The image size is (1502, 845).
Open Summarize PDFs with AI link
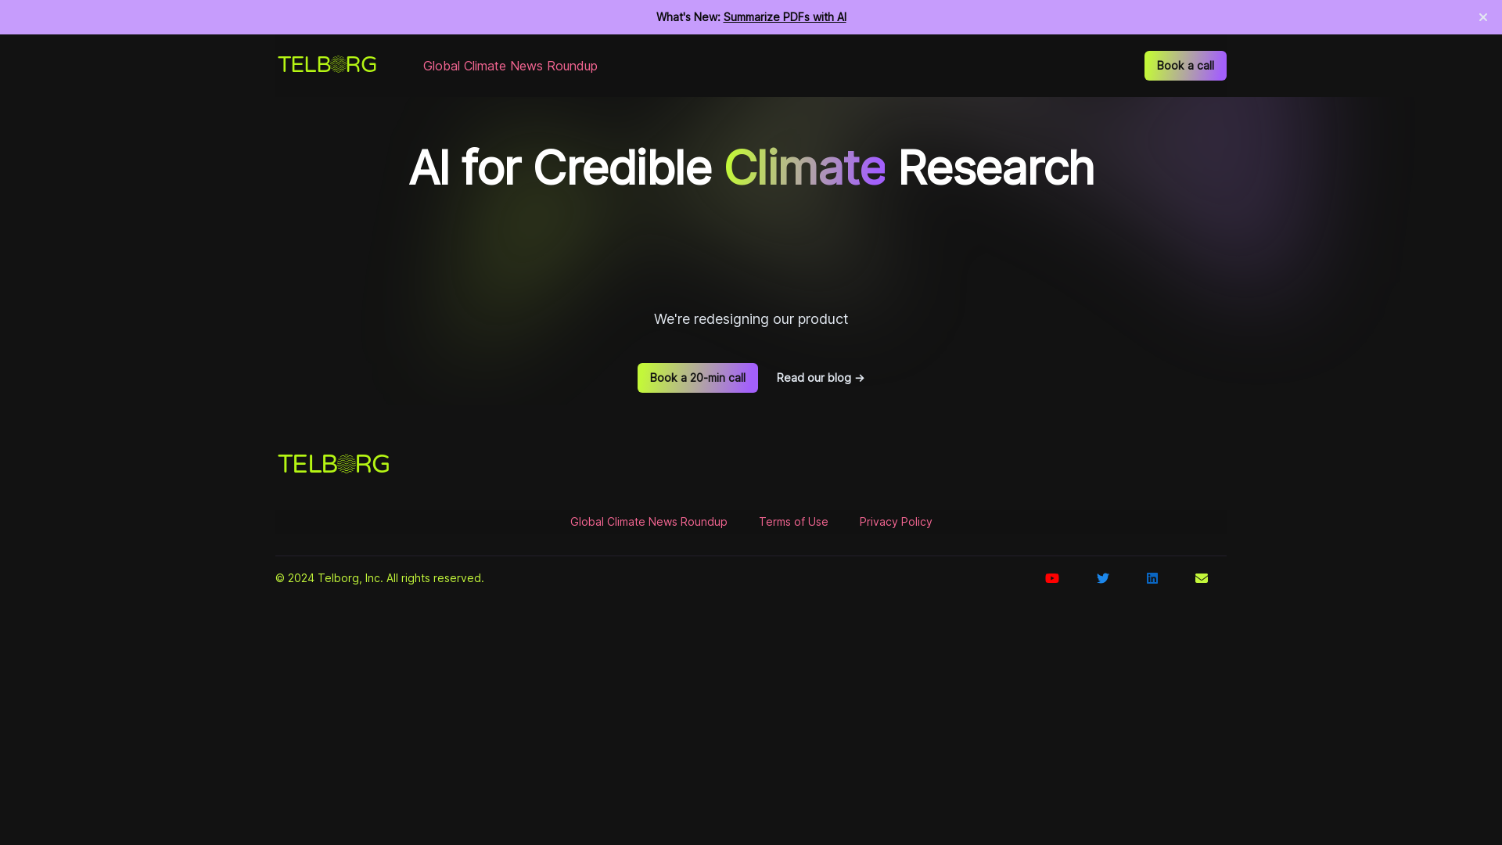(x=785, y=17)
